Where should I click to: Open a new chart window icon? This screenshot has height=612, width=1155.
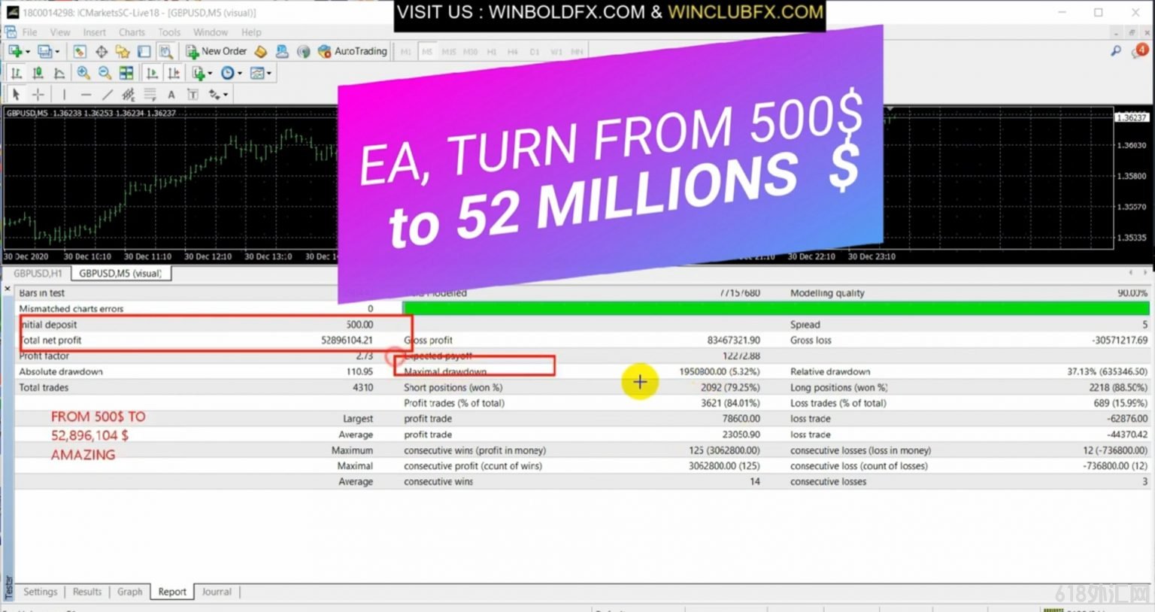pyautogui.click(x=14, y=51)
